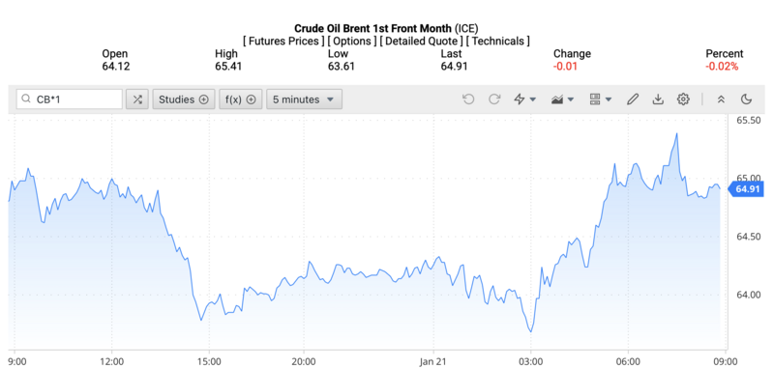Viewport: 774px width, 368px height.
Task: Click the 64.91 current price marker
Action: (x=747, y=188)
